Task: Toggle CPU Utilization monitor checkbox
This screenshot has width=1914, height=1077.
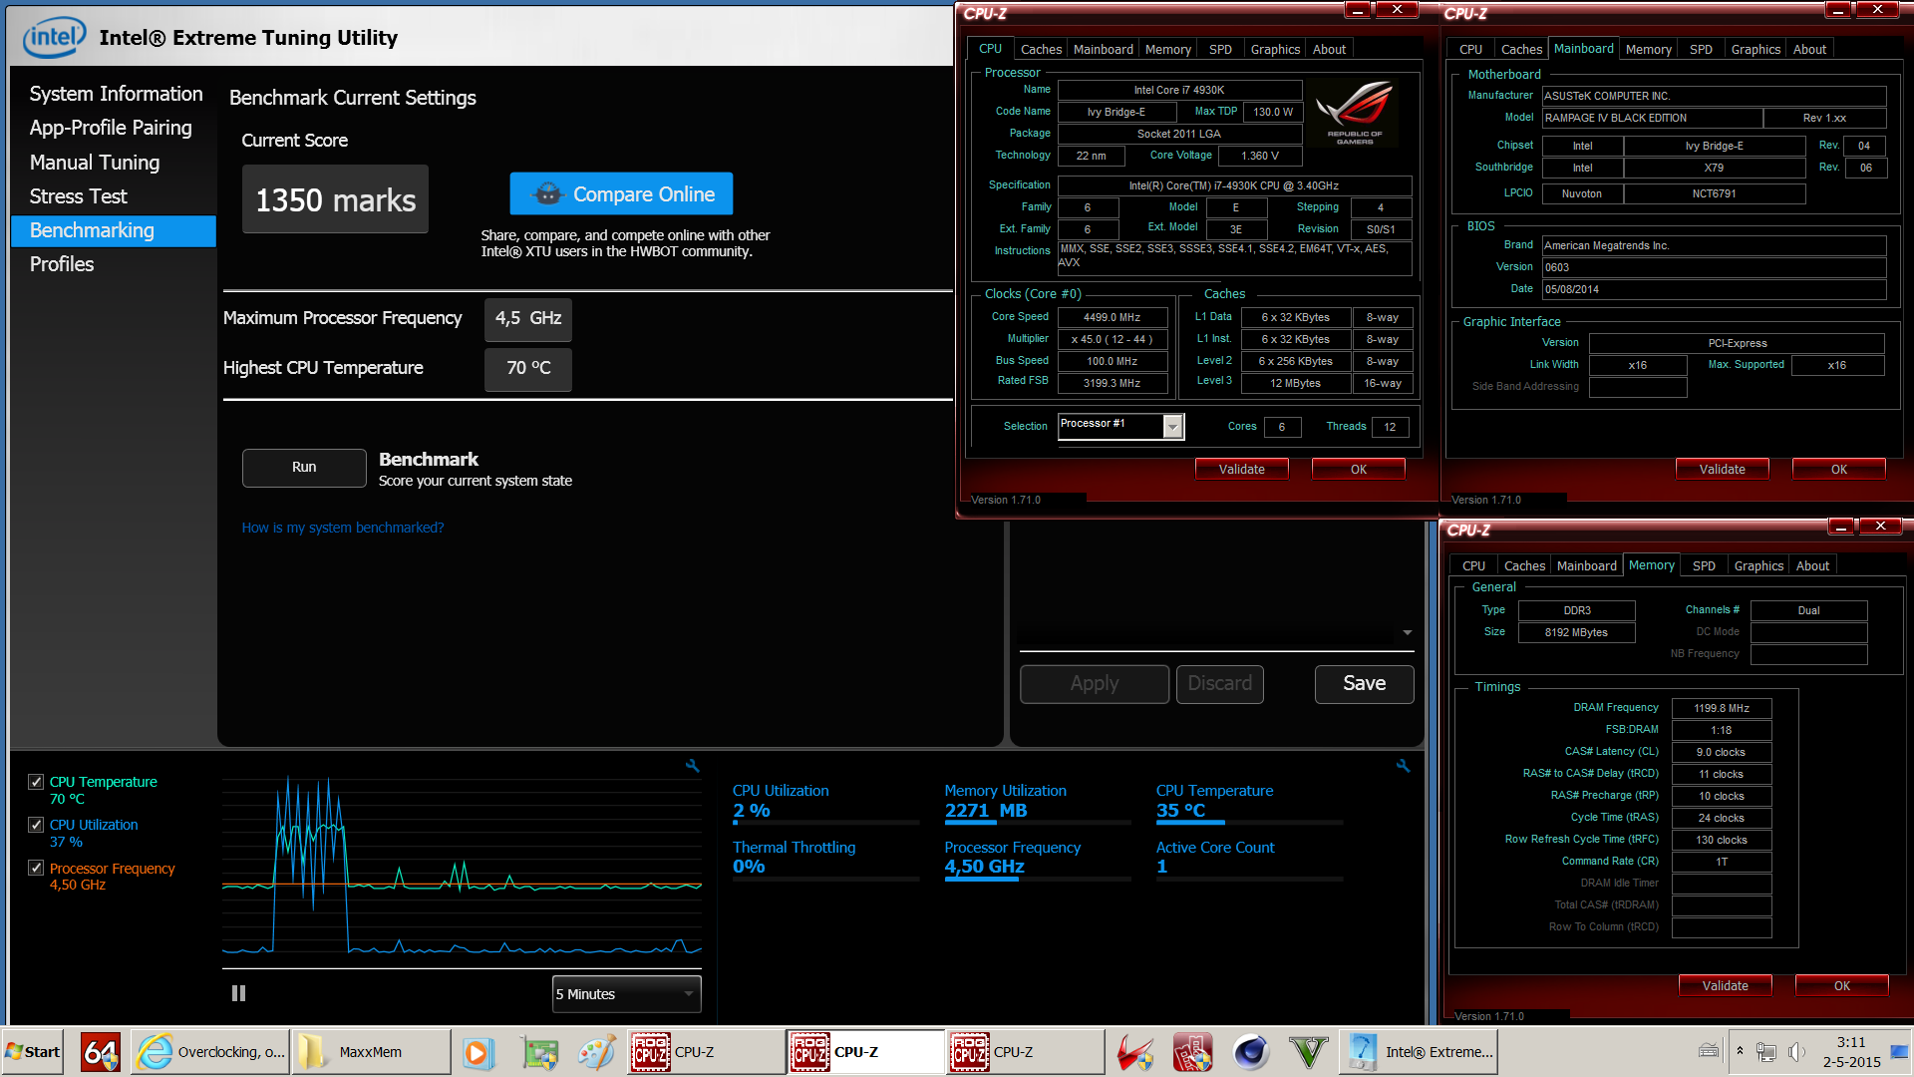Action: tap(36, 825)
